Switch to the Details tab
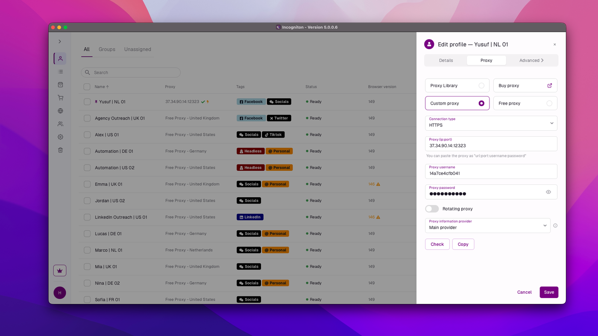The width and height of the screenshot is (598, 336). 446,60
